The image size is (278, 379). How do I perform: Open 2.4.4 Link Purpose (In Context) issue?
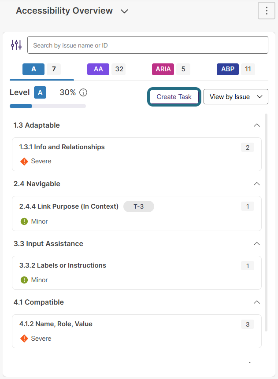137,213
